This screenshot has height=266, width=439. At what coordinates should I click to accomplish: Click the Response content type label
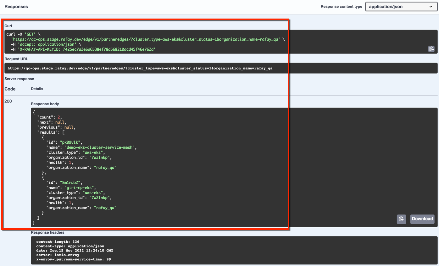(342, 7)
